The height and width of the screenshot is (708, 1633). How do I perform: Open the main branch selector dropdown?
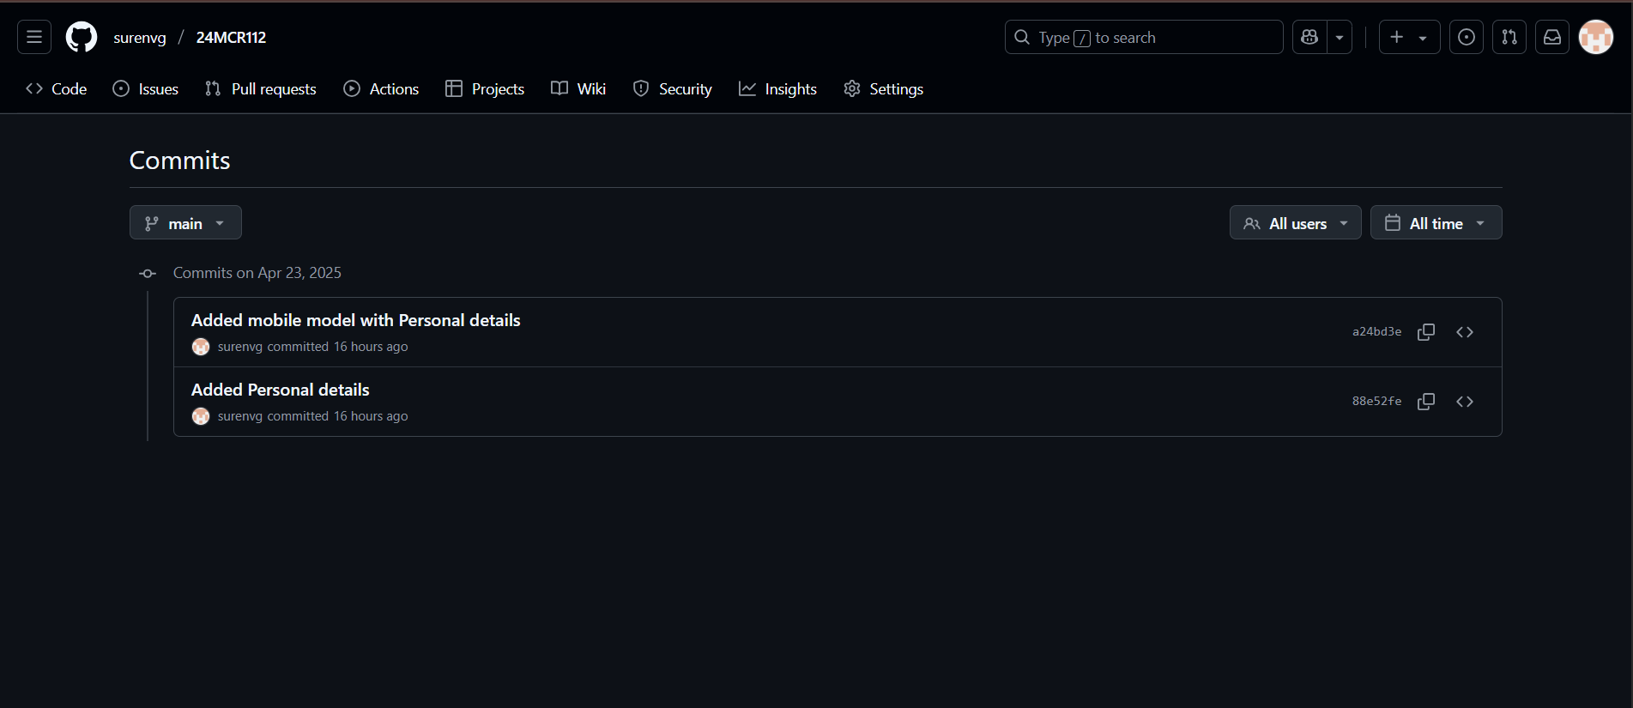[185, 222]
